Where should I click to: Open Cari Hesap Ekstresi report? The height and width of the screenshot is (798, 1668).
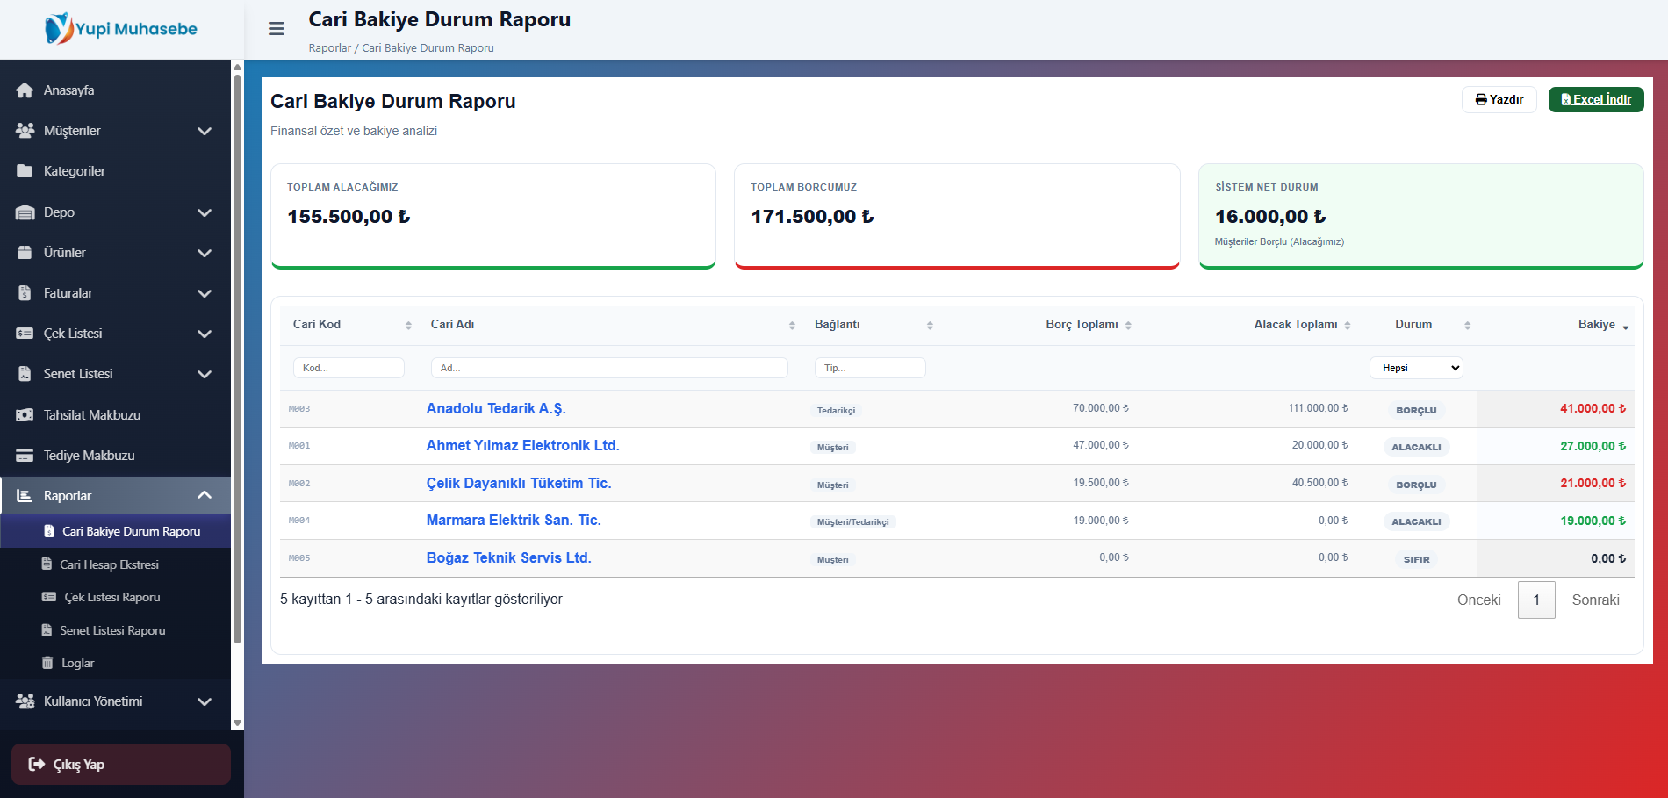point(109,564)
